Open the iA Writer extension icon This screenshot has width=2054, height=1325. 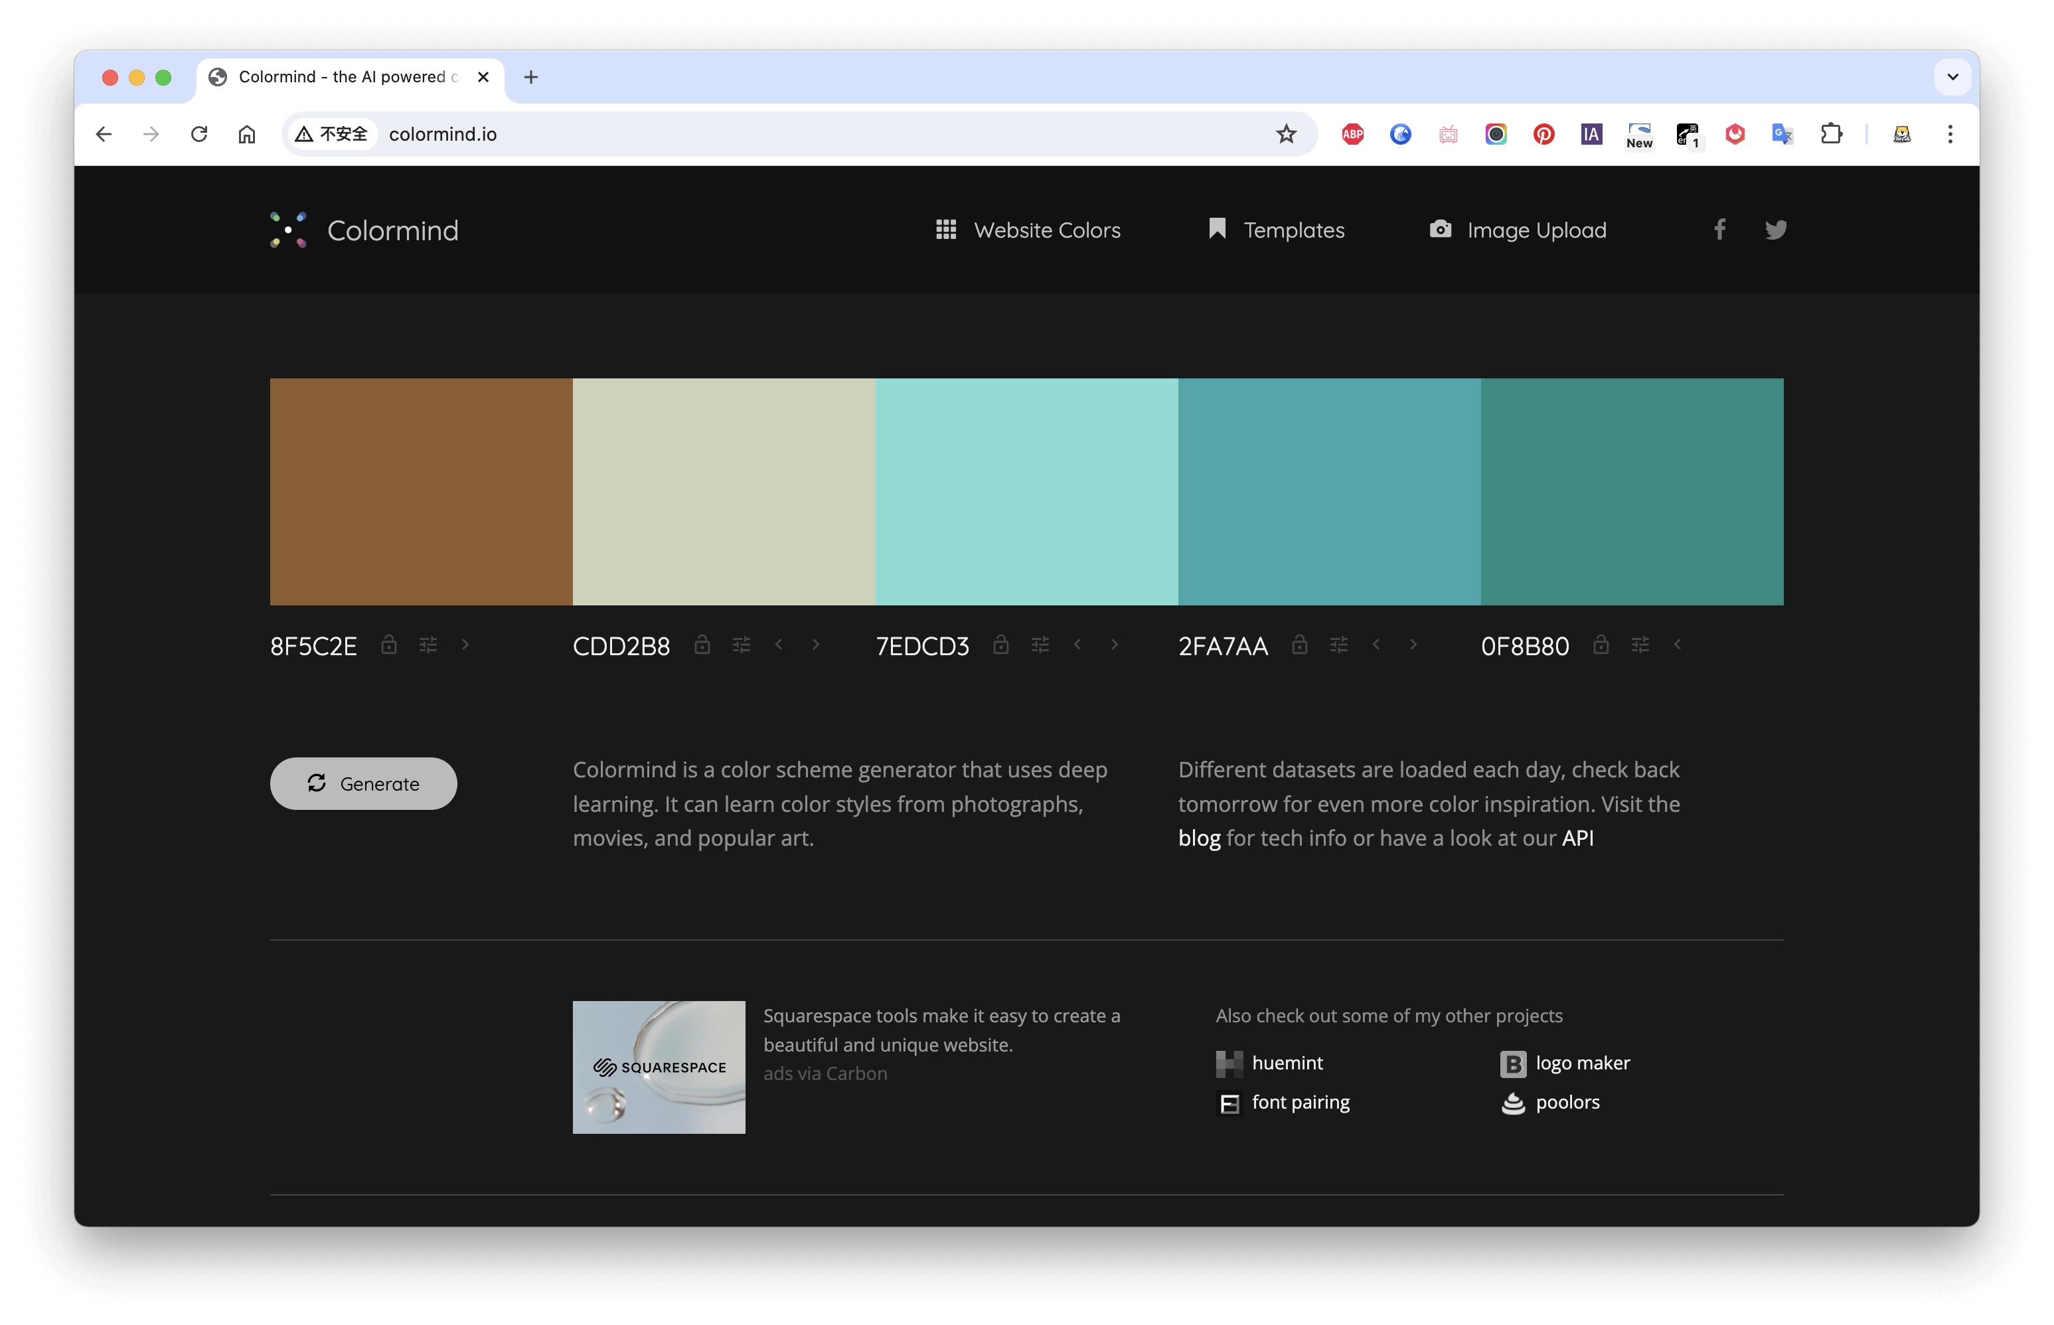[x=1591, y=134]
